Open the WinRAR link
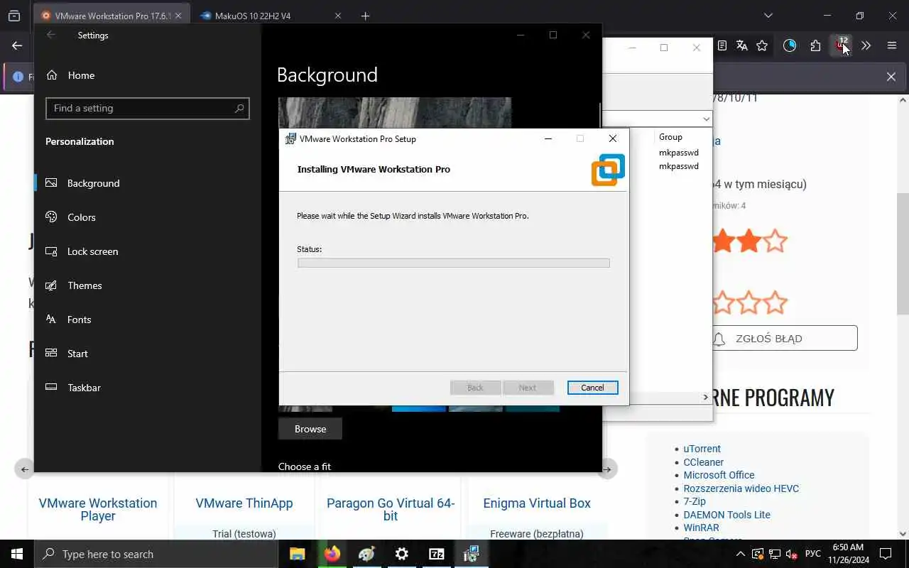The image size is (909, 568). point(701,528)
